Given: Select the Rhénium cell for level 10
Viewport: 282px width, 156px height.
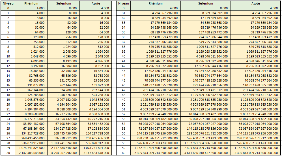Looking at the screenshot, I should (31, 56).
